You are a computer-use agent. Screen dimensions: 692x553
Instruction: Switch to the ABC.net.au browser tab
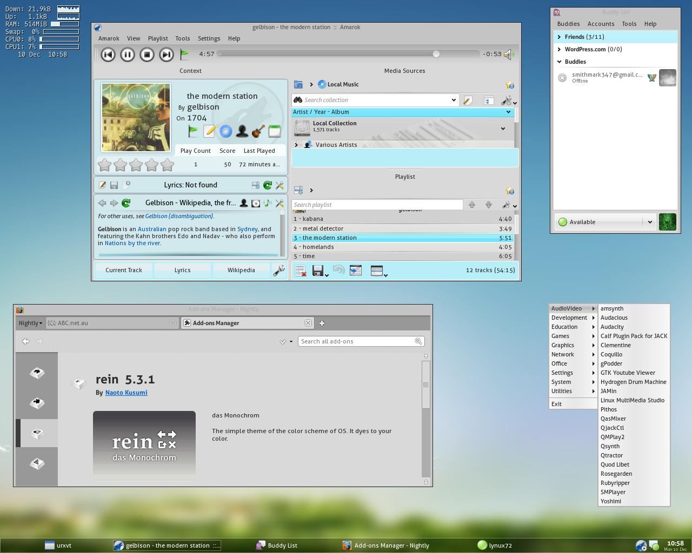click(x=112, y=323)
